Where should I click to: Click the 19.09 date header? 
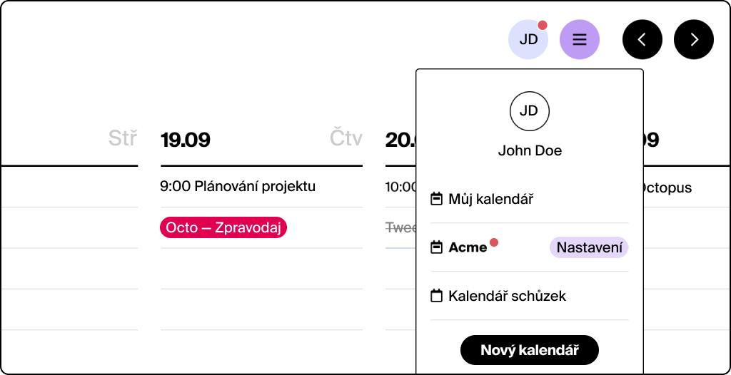[x=186, y=140]
